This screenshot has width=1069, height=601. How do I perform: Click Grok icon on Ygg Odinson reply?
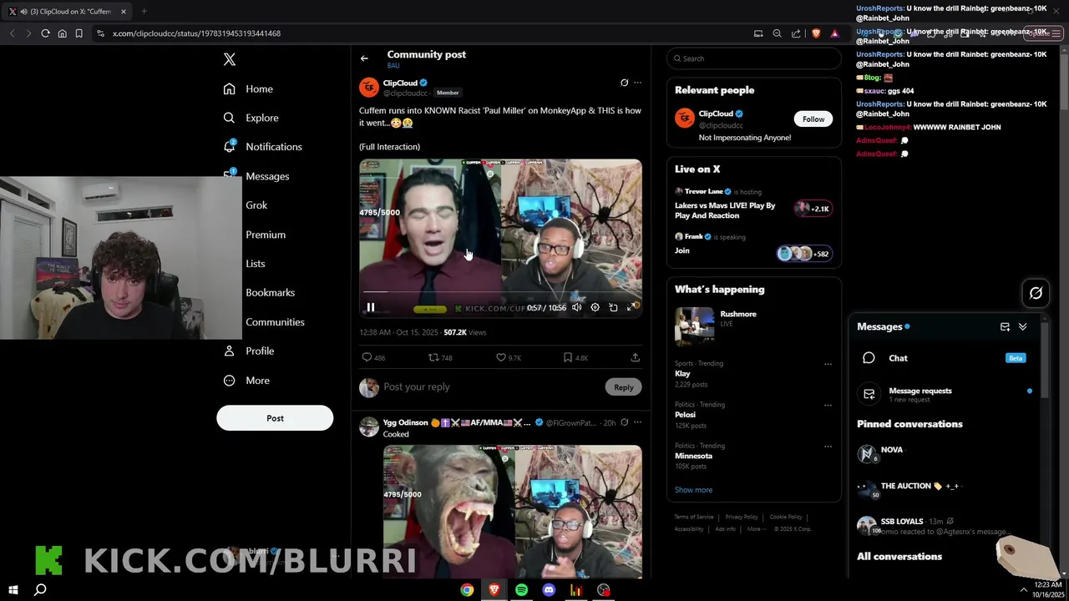coord(624,422)
